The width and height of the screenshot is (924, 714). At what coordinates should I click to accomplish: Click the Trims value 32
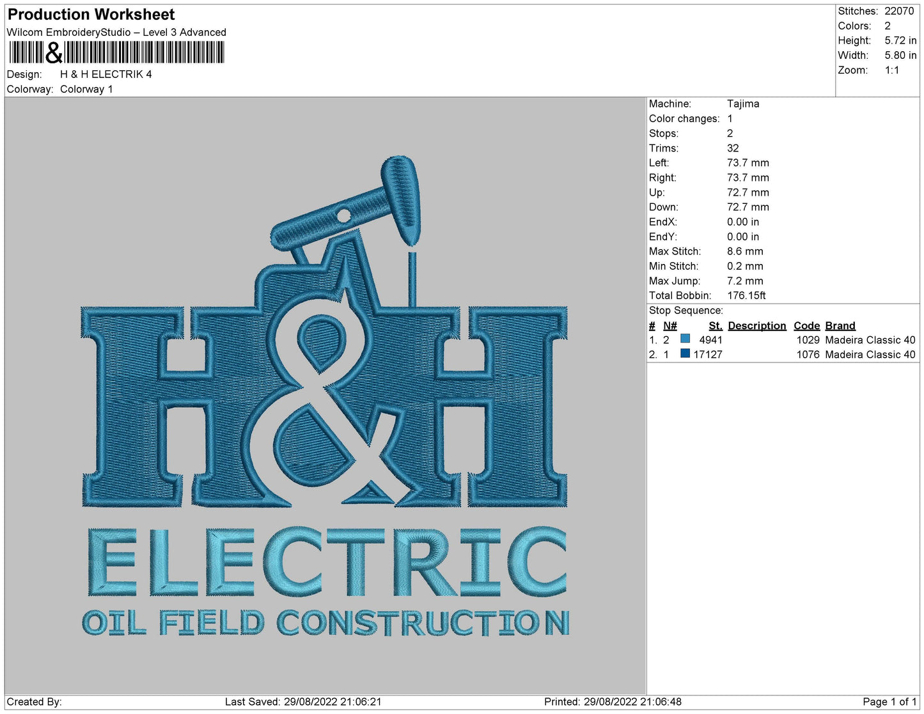point(733,148)
